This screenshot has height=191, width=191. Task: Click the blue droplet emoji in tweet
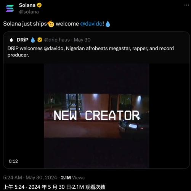point(108,24)
